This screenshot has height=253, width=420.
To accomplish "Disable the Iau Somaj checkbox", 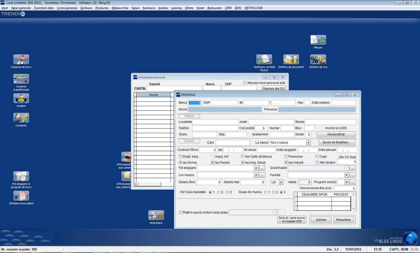I will point(180,162).
